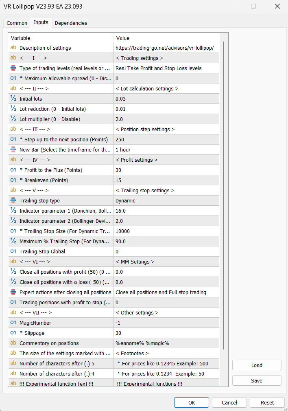Switch to the Common tab
The width and height of the screenshot is (288, 411).
pos(17,23)
